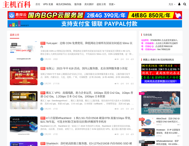Click author avatar under YunLayer article
The width and height of the screenshot is (189, 146).
42,59
